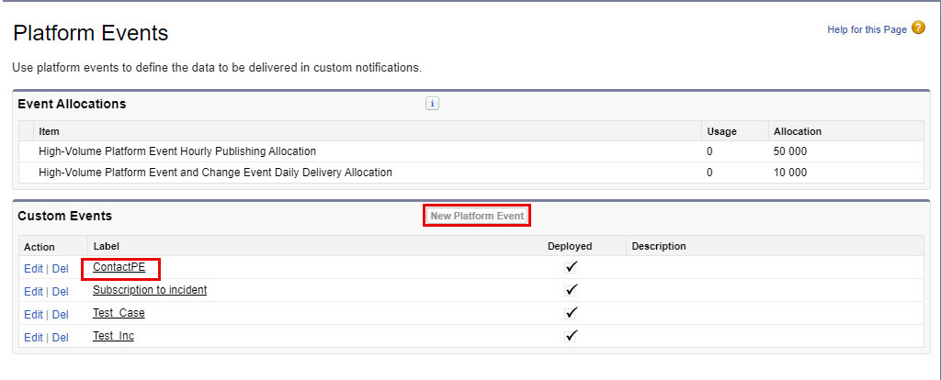
Task: Click the Allocation column header
Action: (x=798, y=131)
